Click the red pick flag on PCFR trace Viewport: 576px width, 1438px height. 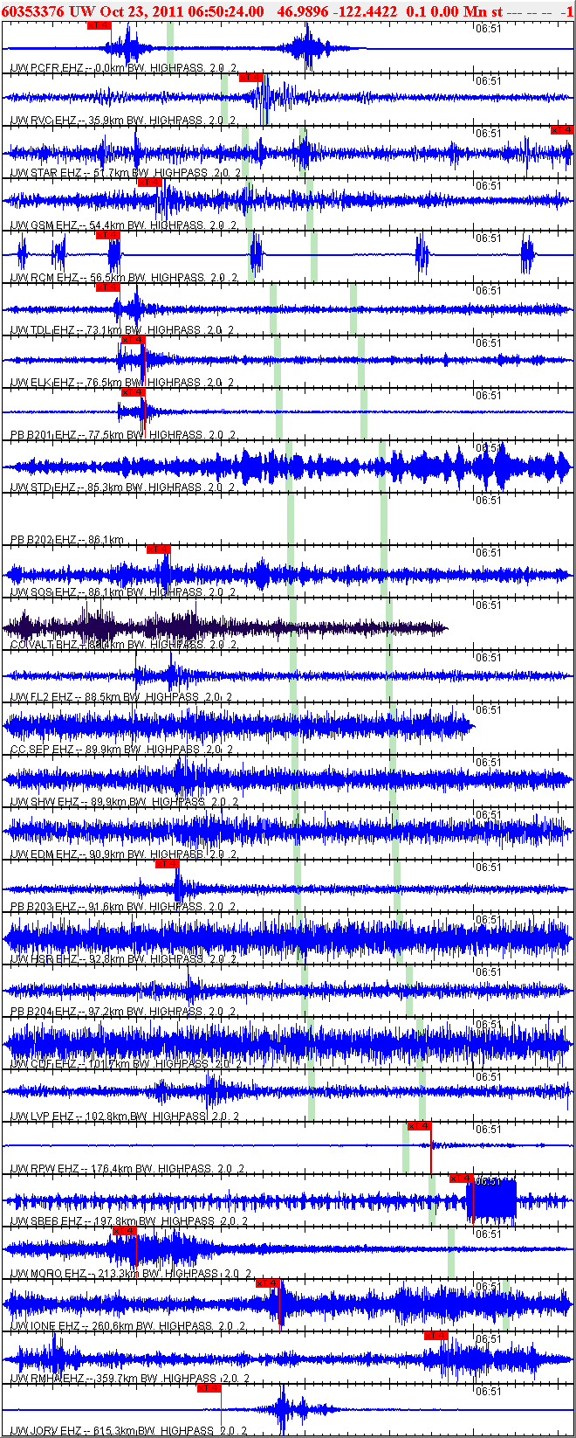click(x=99, y=25)
